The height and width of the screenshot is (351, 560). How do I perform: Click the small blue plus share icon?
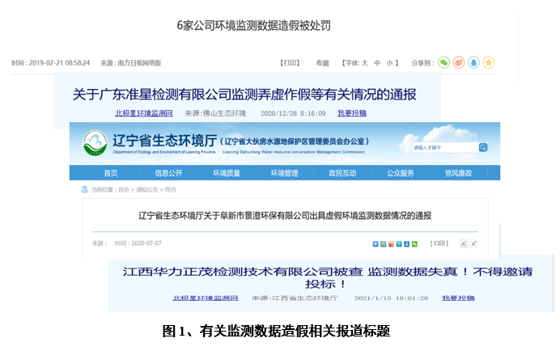click(375, 244)
